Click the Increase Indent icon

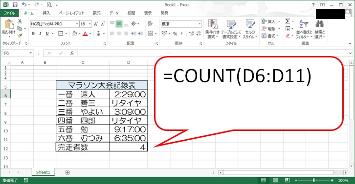click(x=141, y=34)
